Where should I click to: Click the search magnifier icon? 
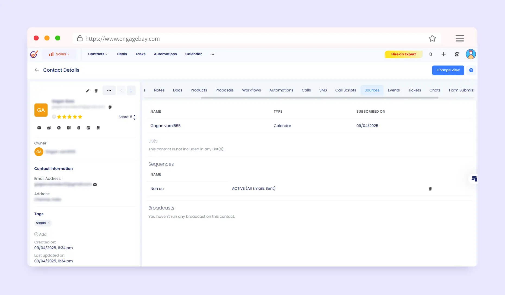pos(430,54)
